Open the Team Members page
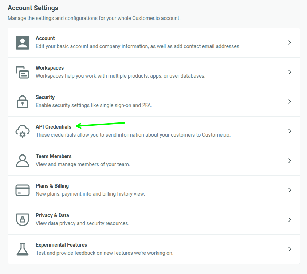This screenshot has width=307, height=274. click(54, 156)
